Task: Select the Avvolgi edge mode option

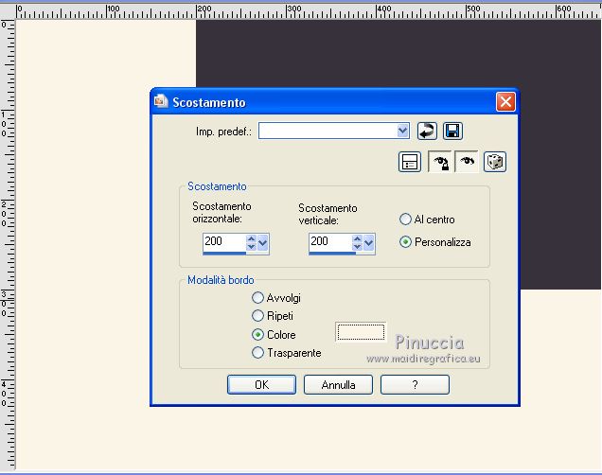Action: point(257,297)
